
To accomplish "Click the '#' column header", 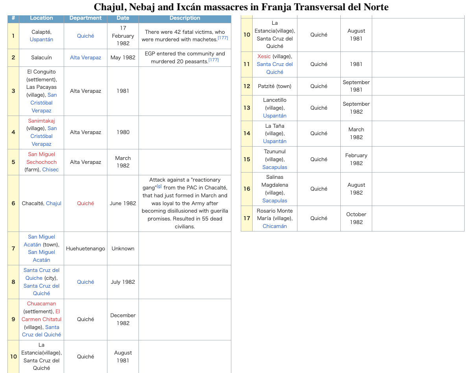I will [13, 18].
